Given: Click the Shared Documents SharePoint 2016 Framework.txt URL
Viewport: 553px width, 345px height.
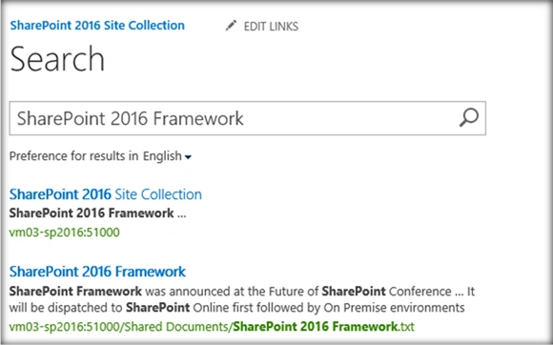Looking at the screenshot, I should pyautogui.click(x=212, y=327).
